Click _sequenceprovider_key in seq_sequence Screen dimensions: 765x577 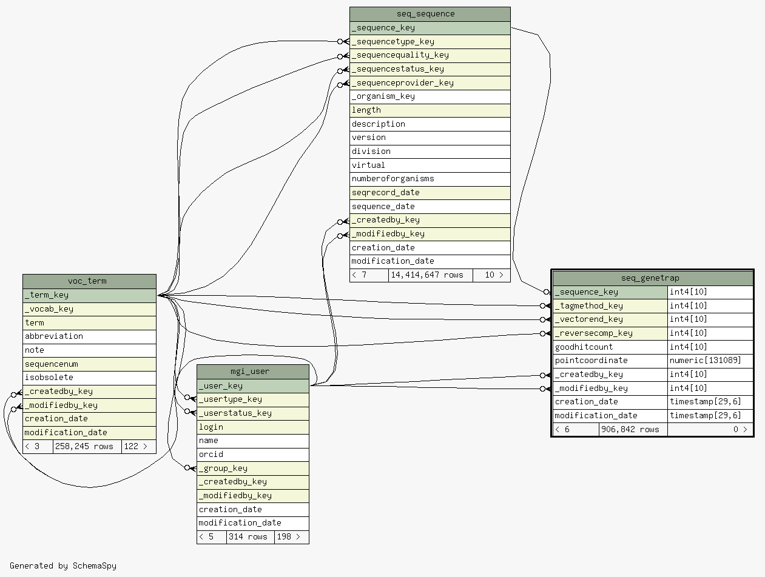430,83
